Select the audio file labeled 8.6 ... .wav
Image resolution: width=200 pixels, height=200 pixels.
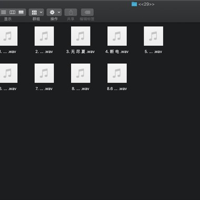pyautogui.click(x=117, y=73)
